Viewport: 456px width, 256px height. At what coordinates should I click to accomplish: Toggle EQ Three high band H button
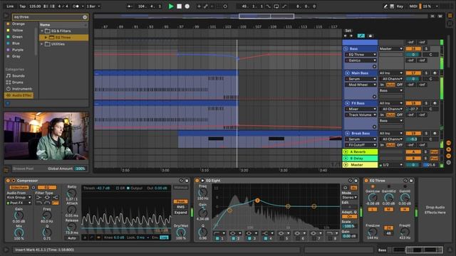405,209
